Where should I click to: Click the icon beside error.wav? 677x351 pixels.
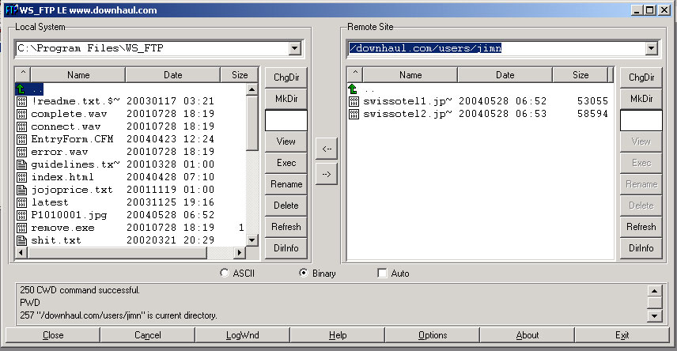21,152
